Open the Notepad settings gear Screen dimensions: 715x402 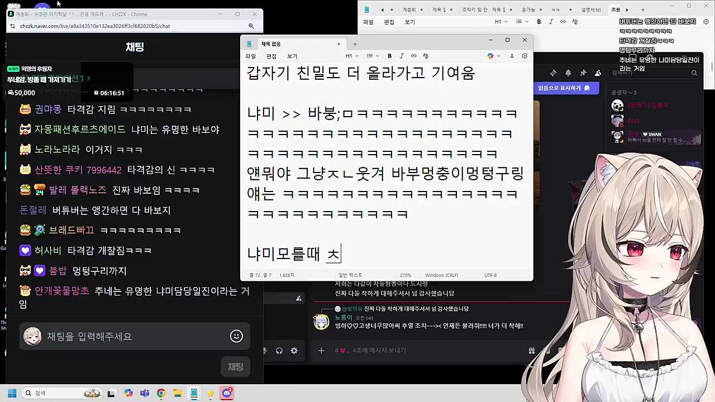[524, 56]
